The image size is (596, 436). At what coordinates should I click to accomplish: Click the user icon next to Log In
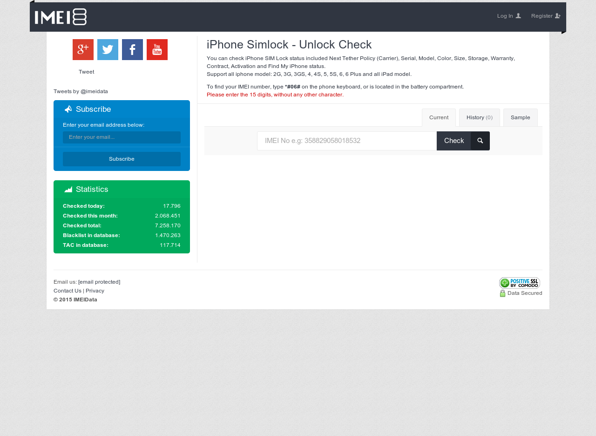tap(518, 16)
